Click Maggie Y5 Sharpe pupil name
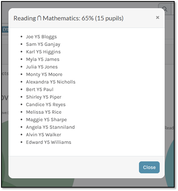 point(46,120)
